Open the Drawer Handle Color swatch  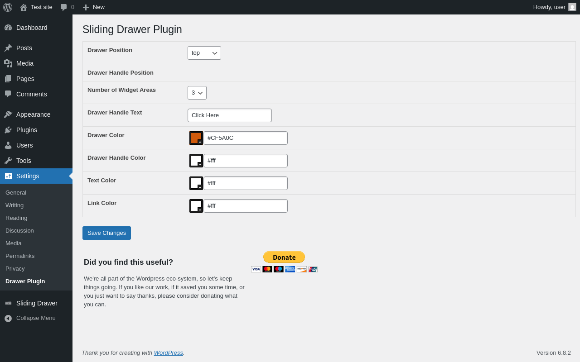point(196,161)
